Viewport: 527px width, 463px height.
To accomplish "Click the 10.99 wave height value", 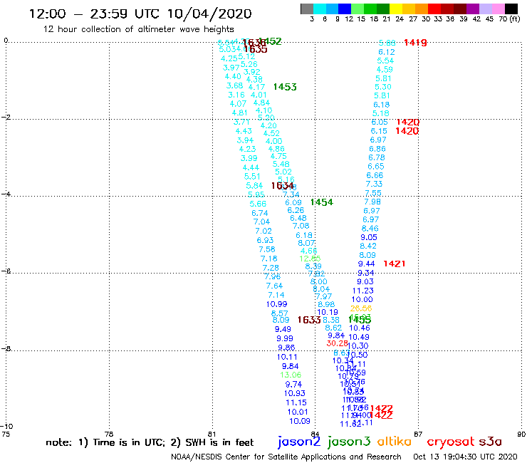I will [276, 304].
